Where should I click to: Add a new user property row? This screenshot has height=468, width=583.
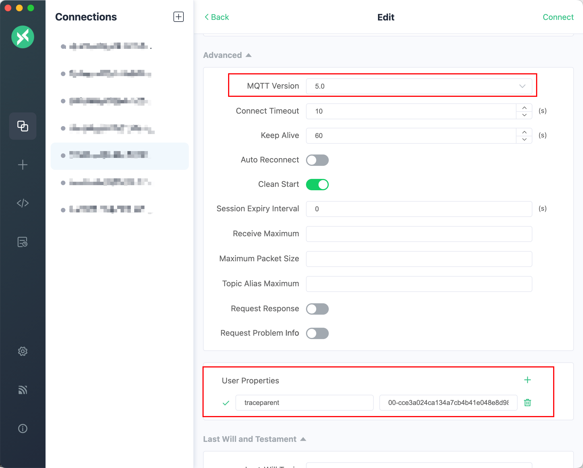tap(528, 380)
